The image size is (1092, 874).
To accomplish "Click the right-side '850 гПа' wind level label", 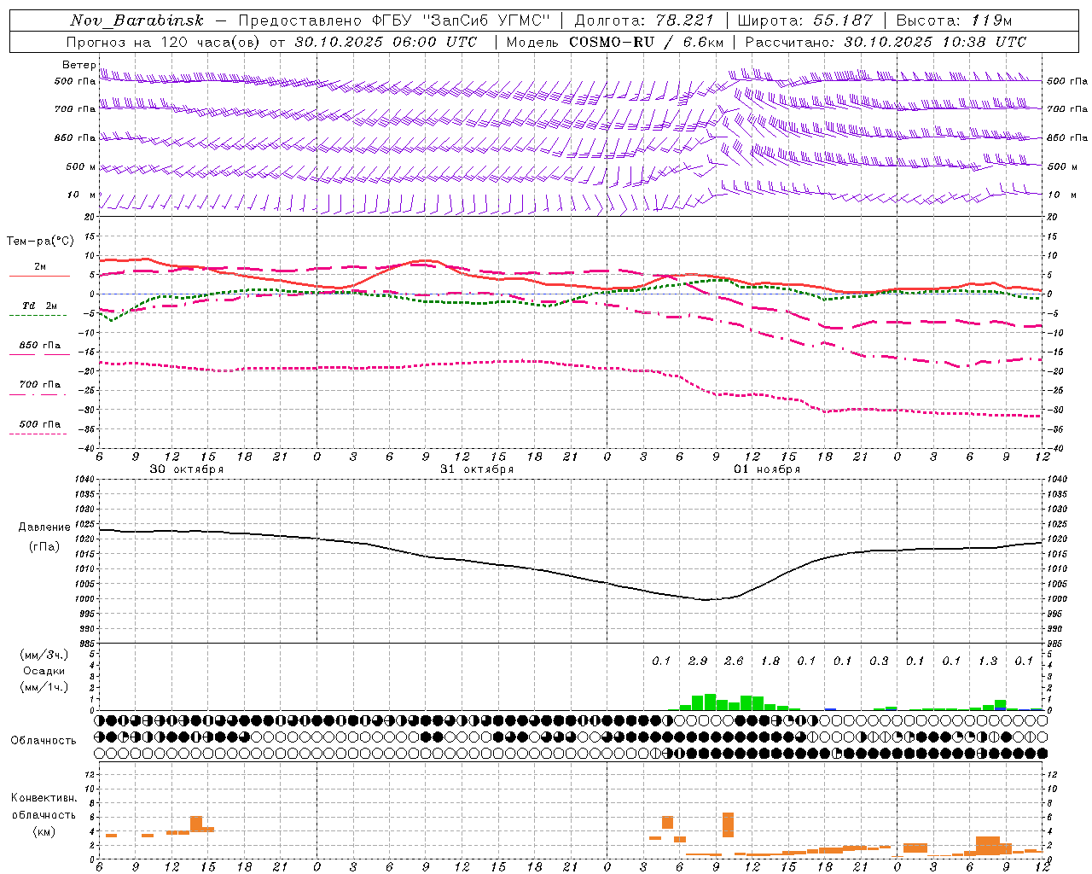I will [1067, 137].
